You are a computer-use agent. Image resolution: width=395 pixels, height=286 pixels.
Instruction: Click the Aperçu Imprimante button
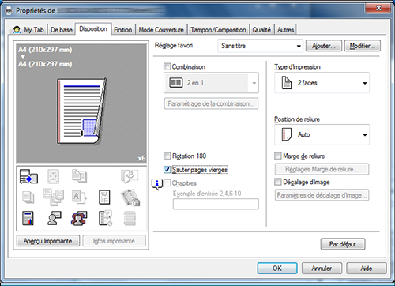click(x=48, y=241)
